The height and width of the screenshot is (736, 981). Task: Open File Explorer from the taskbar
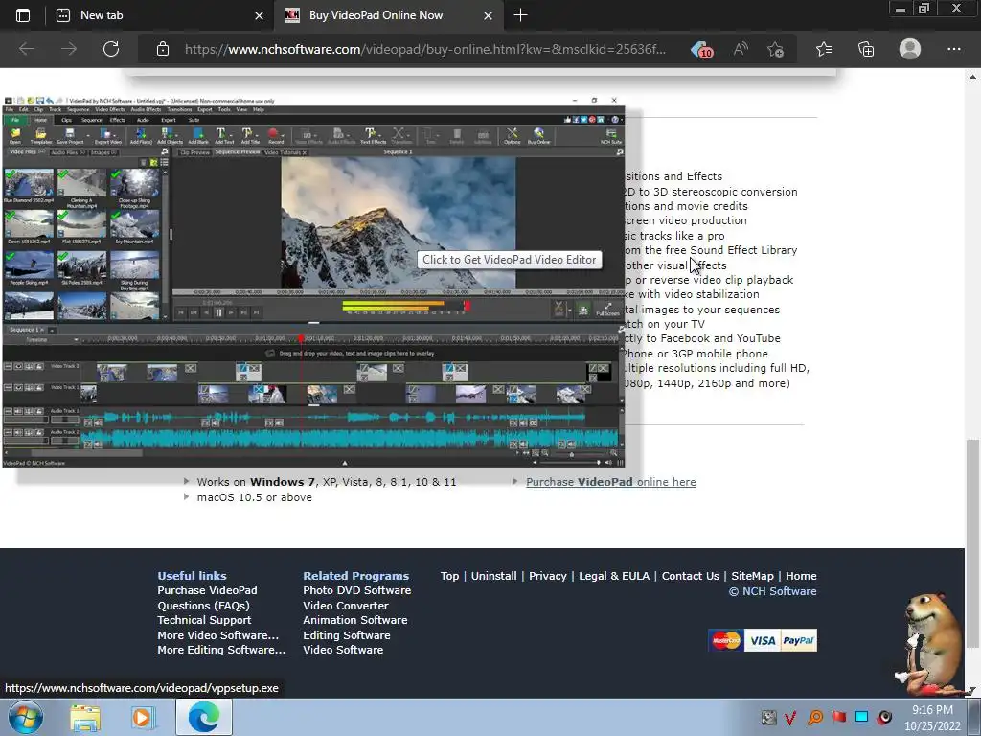[x=85, y=718]
